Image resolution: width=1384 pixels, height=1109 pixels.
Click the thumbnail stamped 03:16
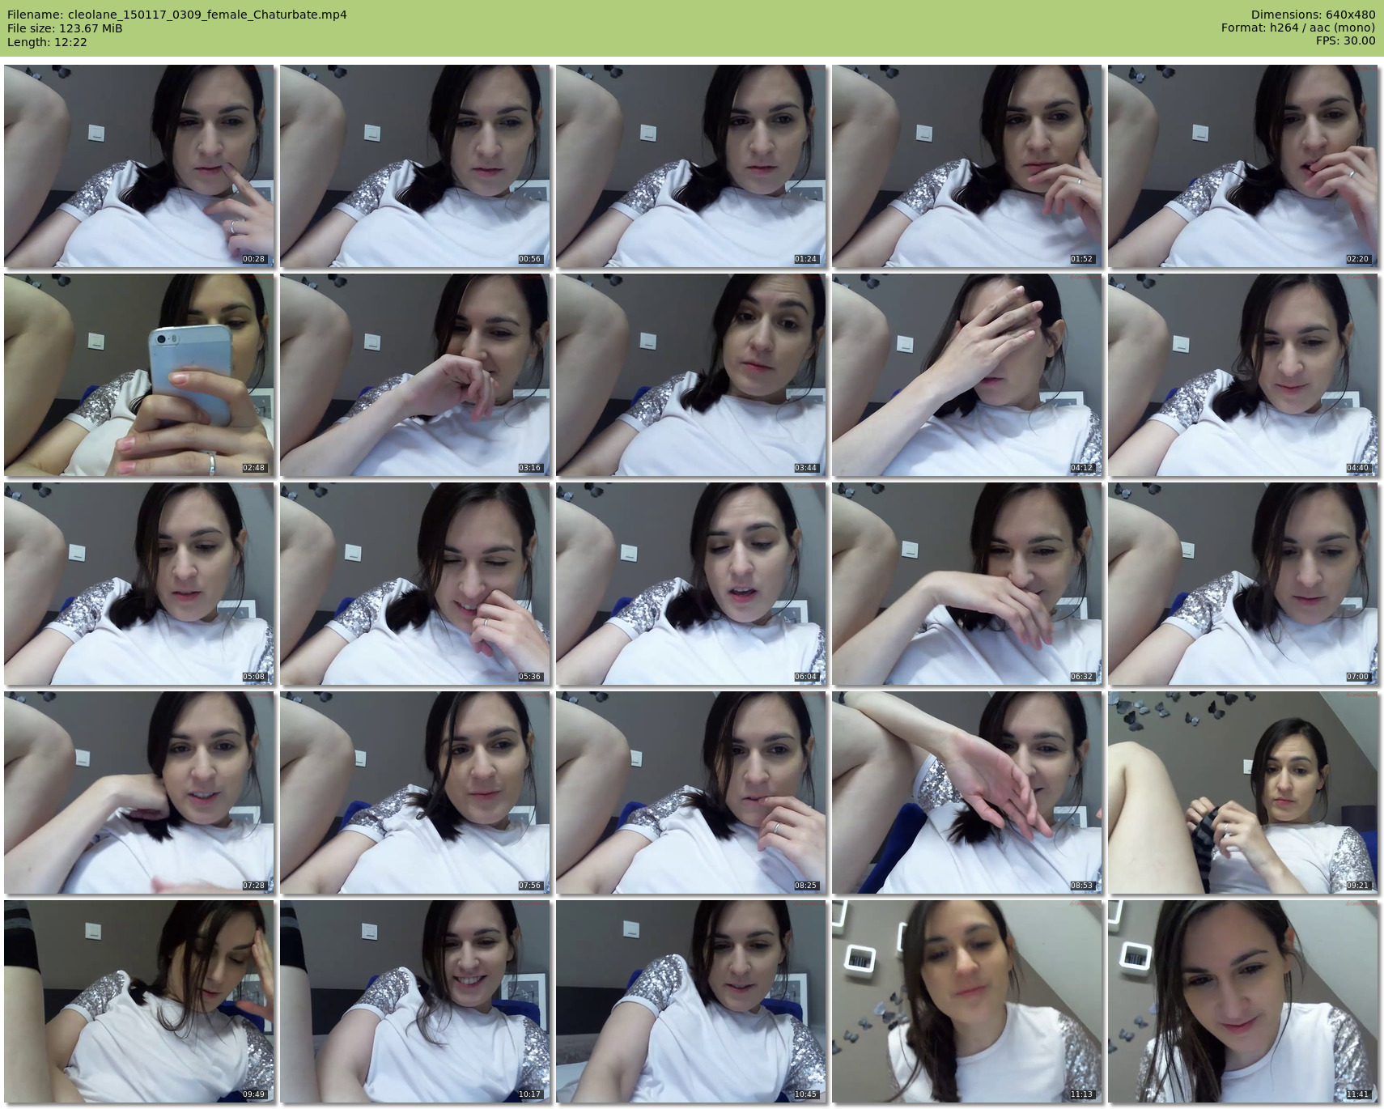pyautogui.click(x=415, y=375)
